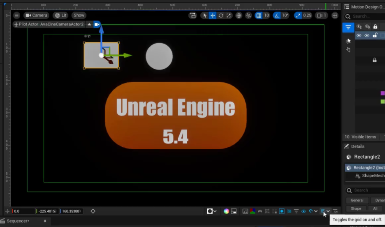Image resolution: width=385 pixels, height=227 pixels.
Task: Click the Outliner search field
Action: pos(365,16)
